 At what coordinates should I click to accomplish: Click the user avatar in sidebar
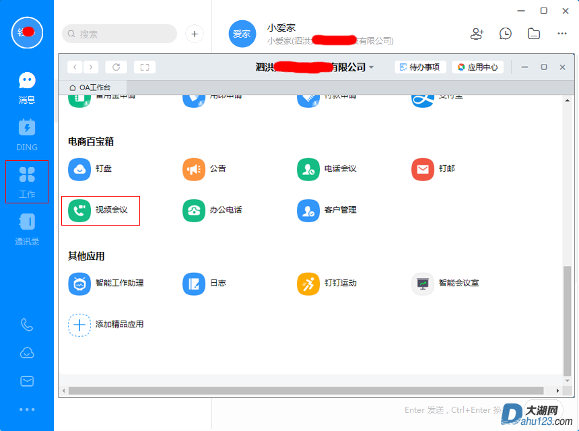click(27, 32)
